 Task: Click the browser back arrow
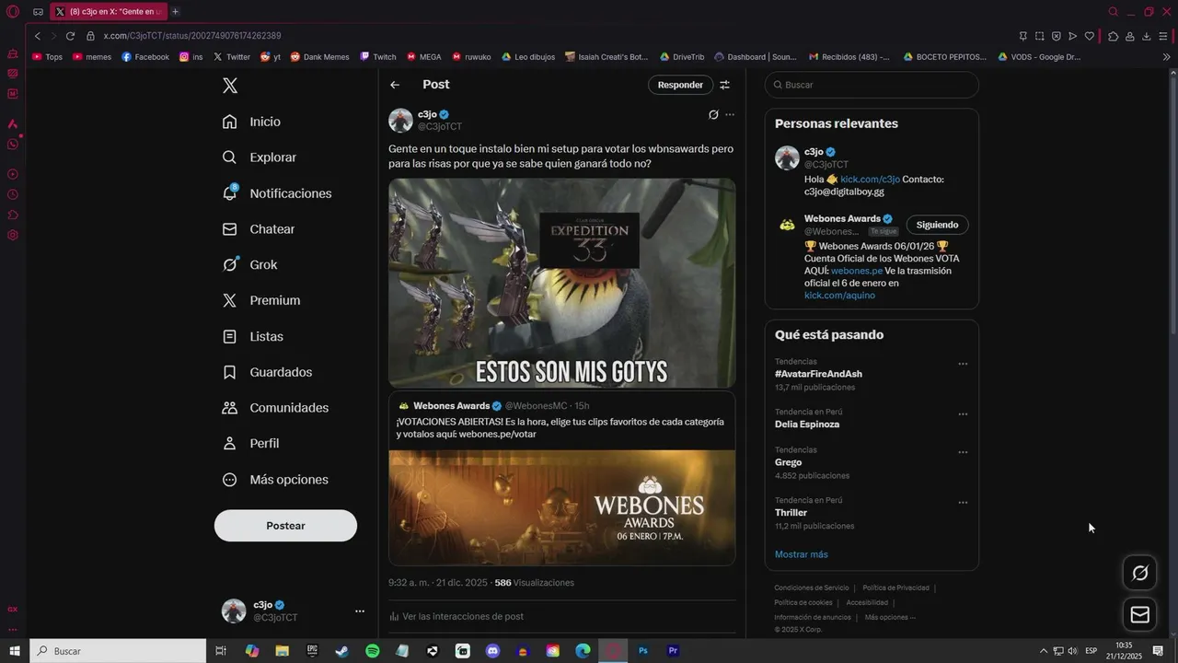pos(37,36)
